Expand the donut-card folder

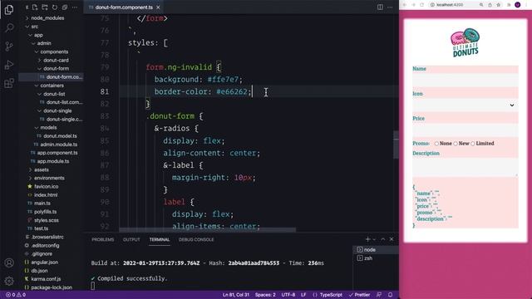point(52,61)
